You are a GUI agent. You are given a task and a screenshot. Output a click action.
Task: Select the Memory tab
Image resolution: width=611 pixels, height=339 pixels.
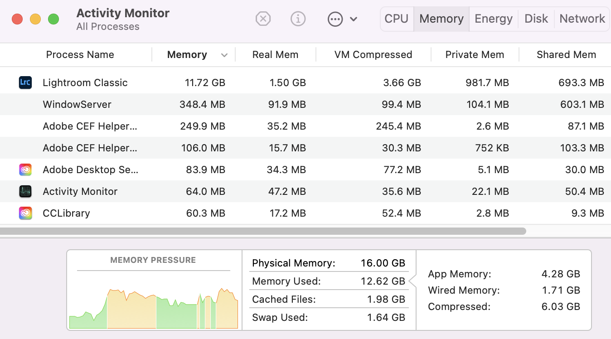[441, 19]
